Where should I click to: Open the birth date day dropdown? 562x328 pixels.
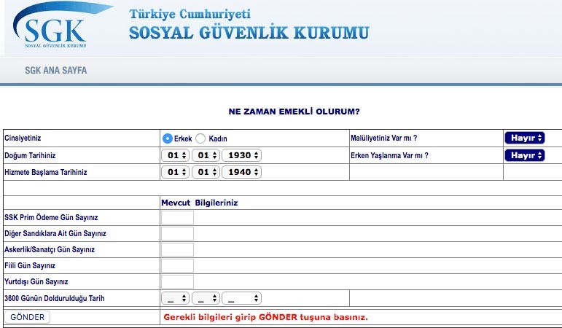pyautogui.click(x=175, y=155)
